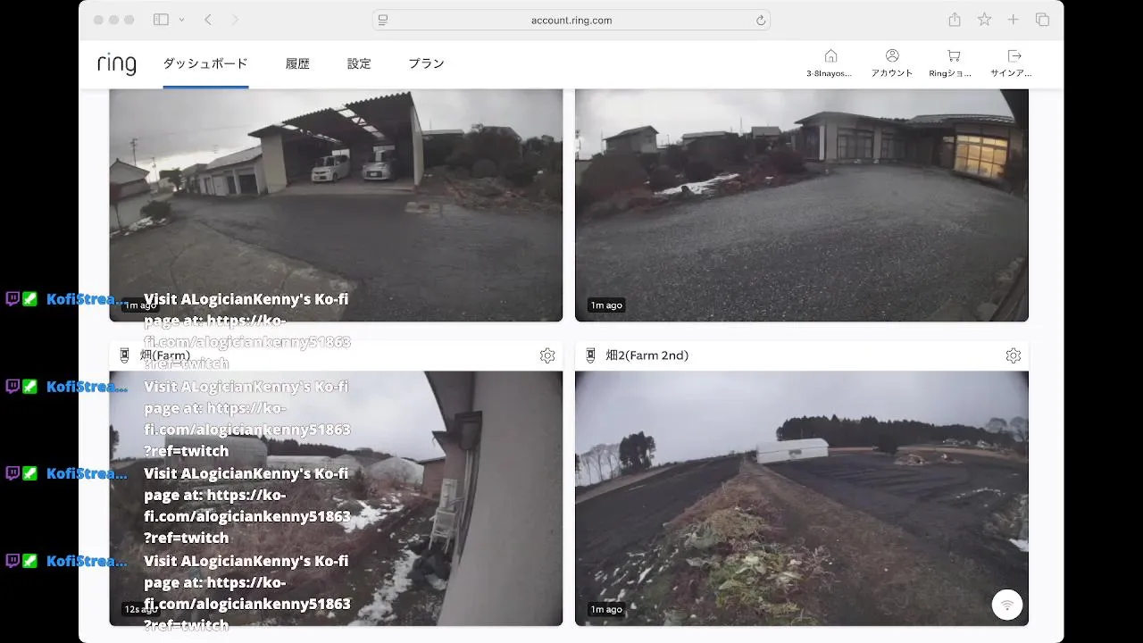The width and height of the screenshot is (1143, 643).
Task: Open the gravel yard house camera snapshot
Action: [x=802, y=205]
